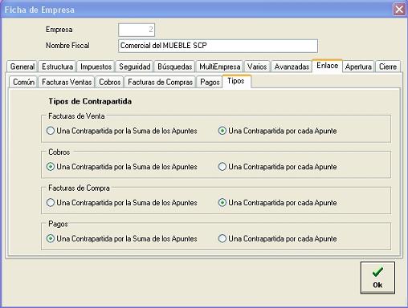Open the Impuestos tab
The height and width of the screenshot is (308, 408).
click(x=96, y=67)
